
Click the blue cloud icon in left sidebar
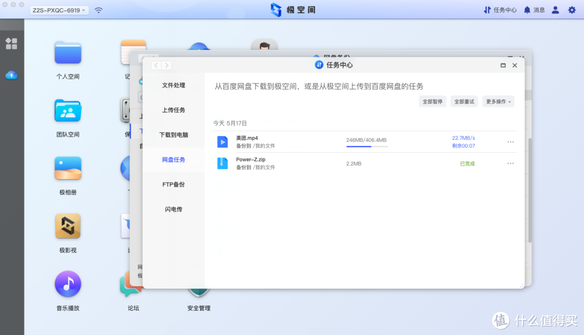[11, 76]
